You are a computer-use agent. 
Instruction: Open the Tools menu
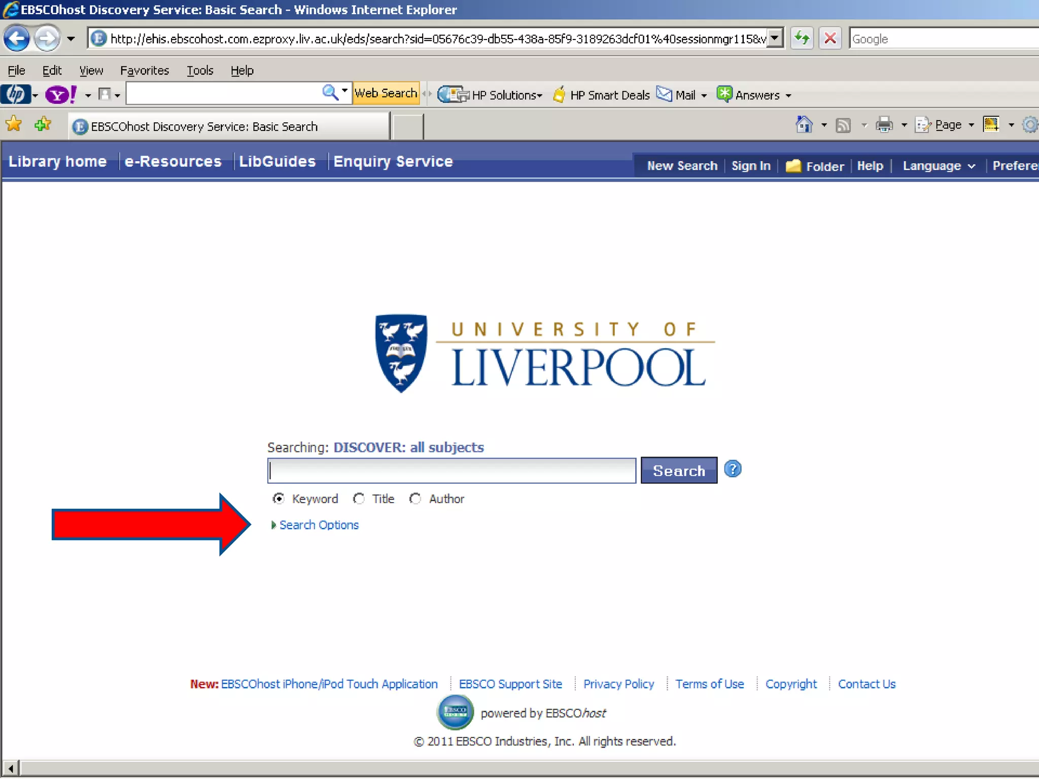coord(199,70)
